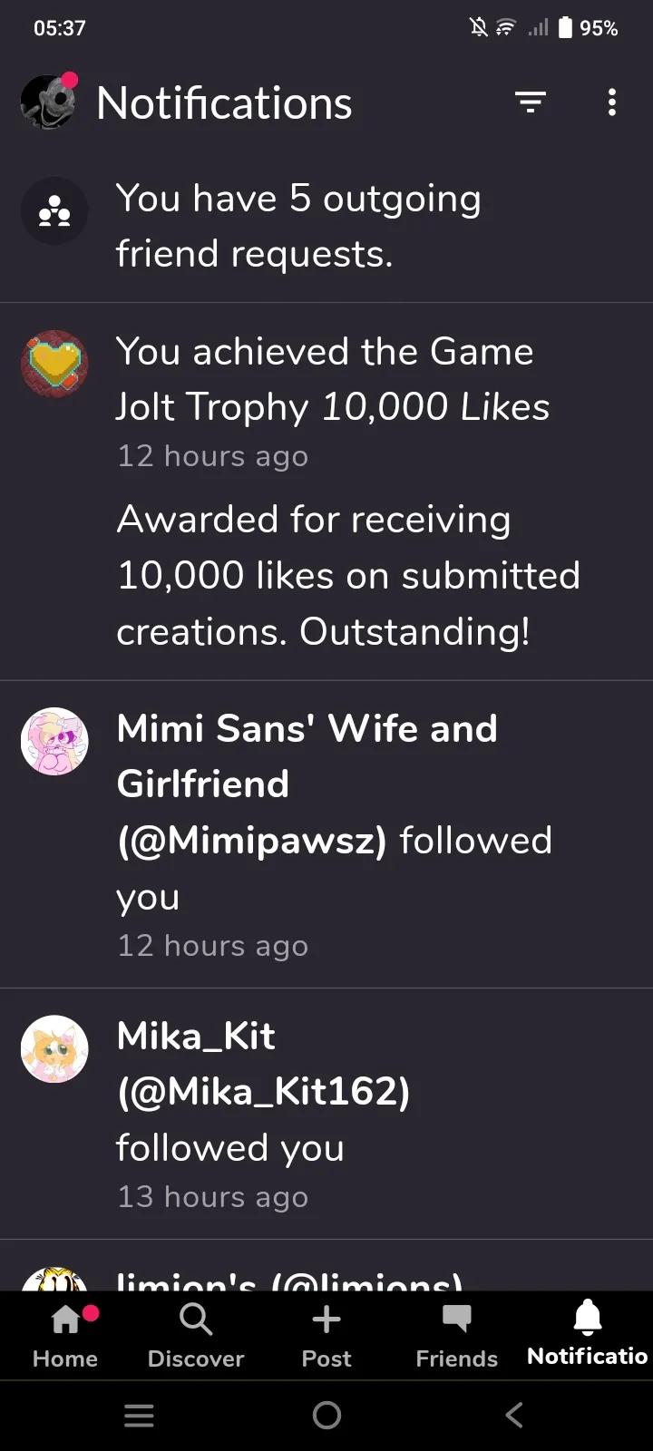This screenshot has width=653, height=1451.
Task: Open the notification filter icon
Action: click(531, 102)
